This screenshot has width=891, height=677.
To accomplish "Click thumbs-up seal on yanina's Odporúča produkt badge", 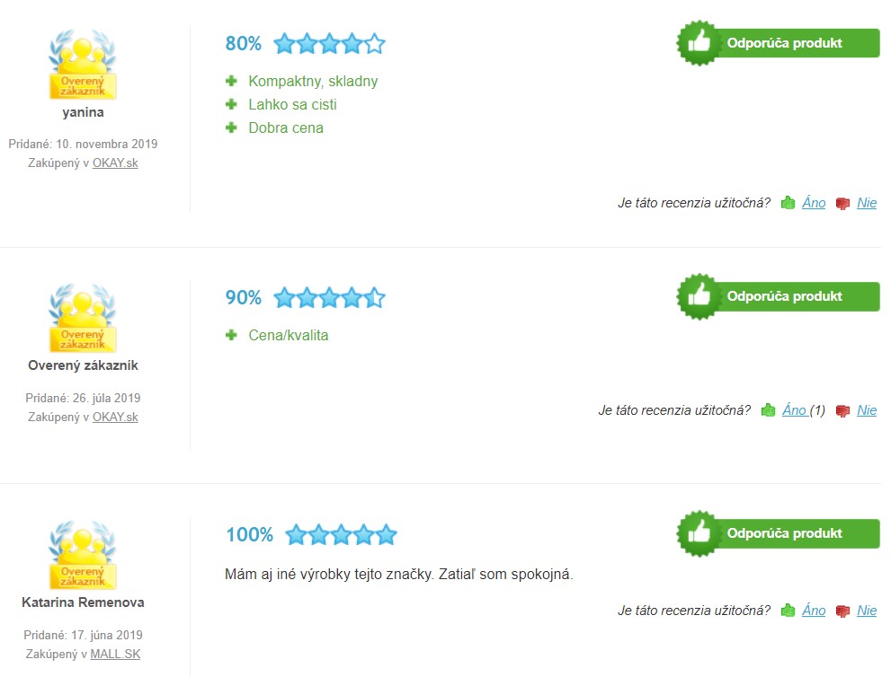I will click(x=699, y=43).
